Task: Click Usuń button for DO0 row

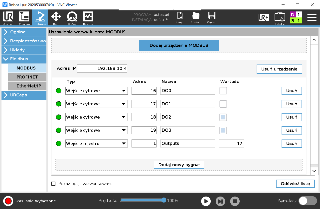Action: tap(292, 91)
